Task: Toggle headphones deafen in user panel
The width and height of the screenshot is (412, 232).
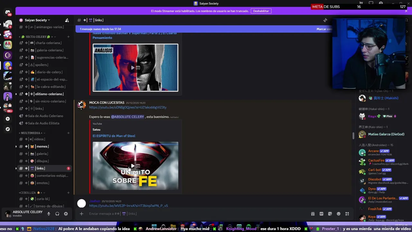Action: pos(57,214)
